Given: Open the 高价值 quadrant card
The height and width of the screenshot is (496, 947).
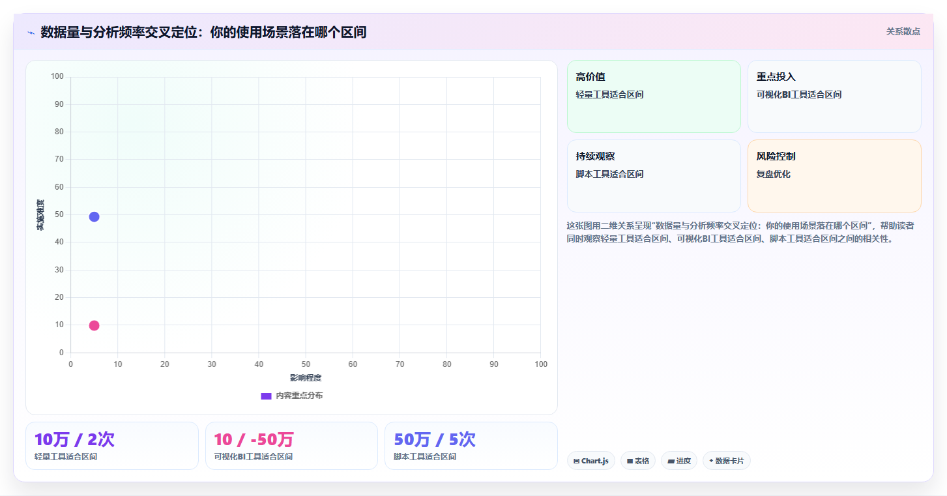Looking at the screenshot, I should point(654,96).
